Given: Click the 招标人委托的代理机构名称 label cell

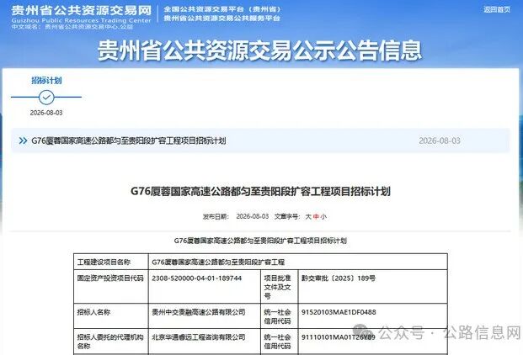Looking at the screenshot, I should point(110,342).
